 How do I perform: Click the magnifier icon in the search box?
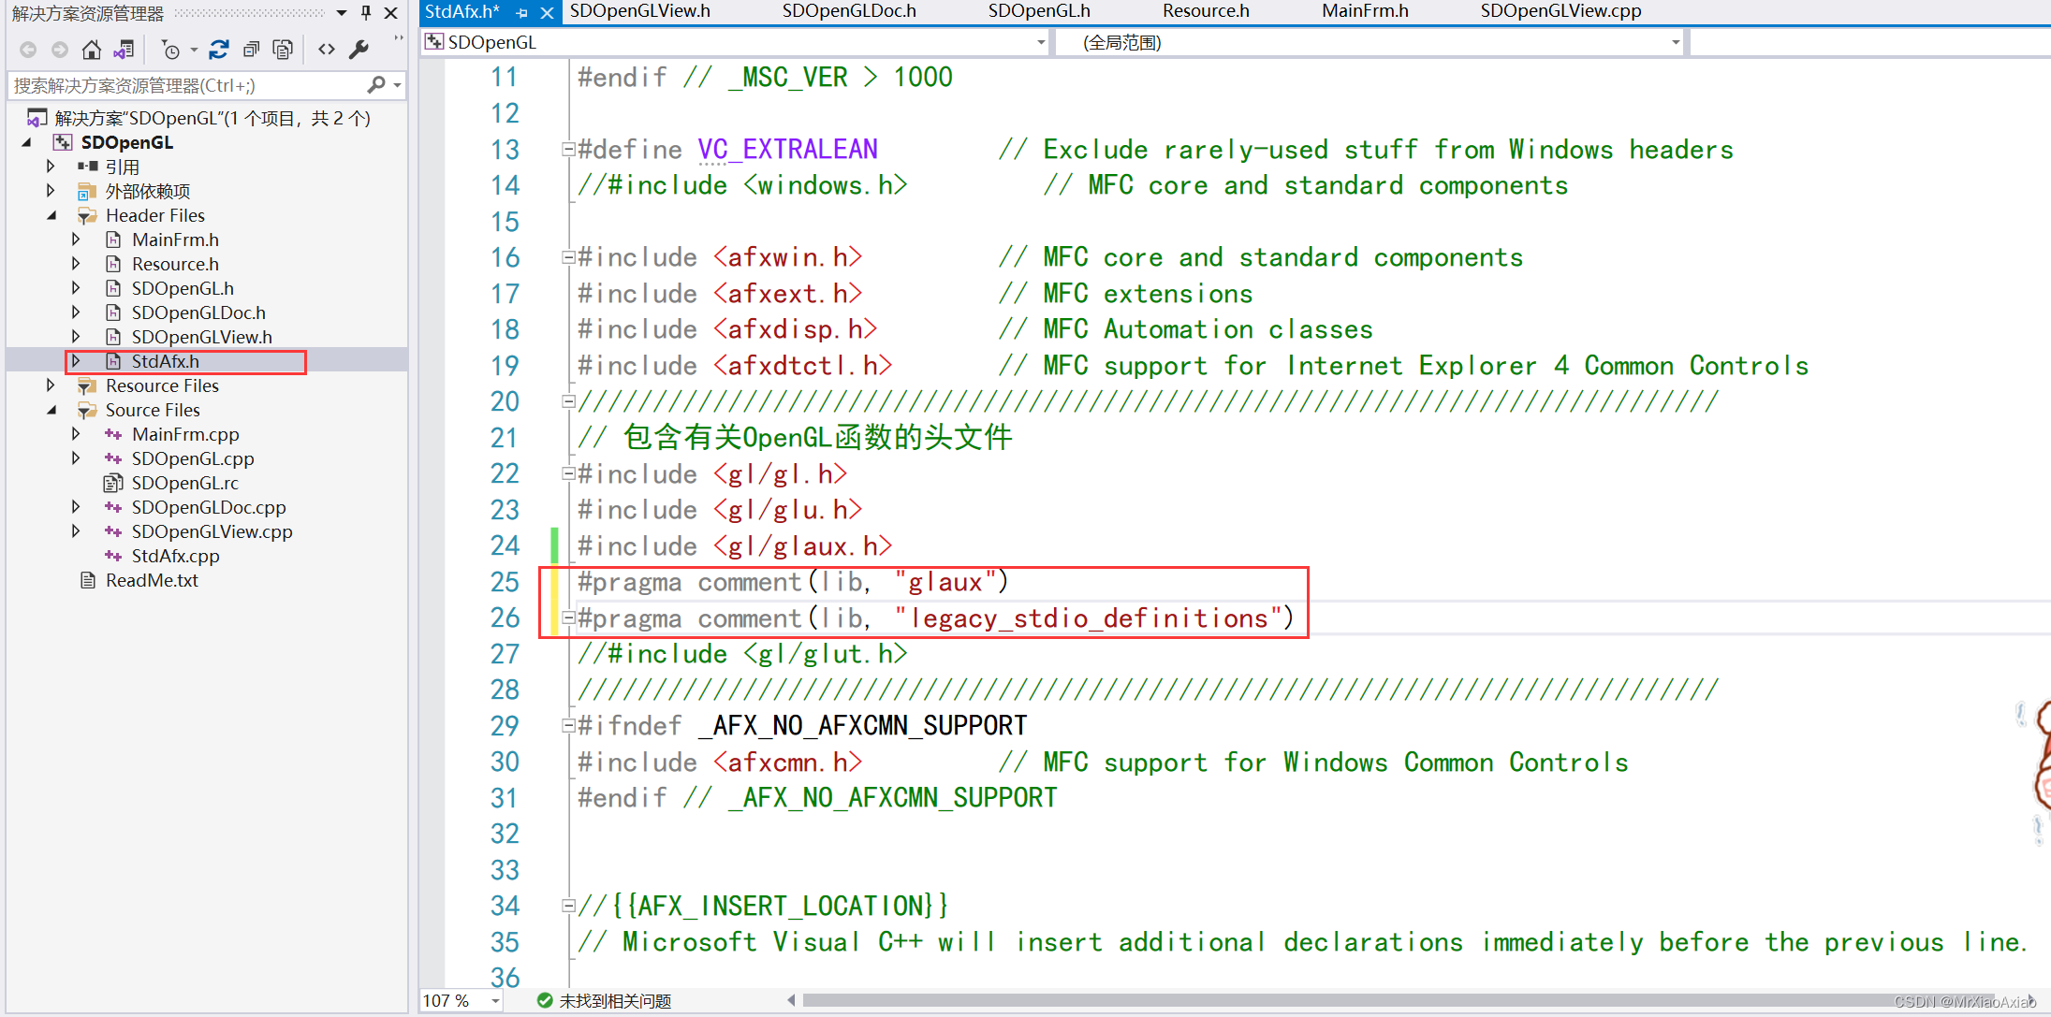378,84
